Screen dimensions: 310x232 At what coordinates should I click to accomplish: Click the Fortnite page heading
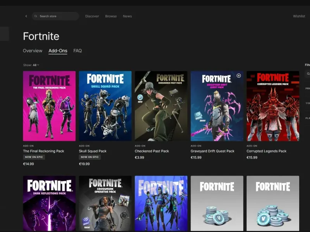coord(41,36)
